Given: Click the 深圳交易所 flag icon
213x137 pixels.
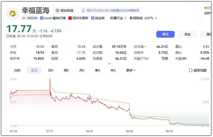Looking at the screenshot, I should pyautogui.click(x=70, y=18).
